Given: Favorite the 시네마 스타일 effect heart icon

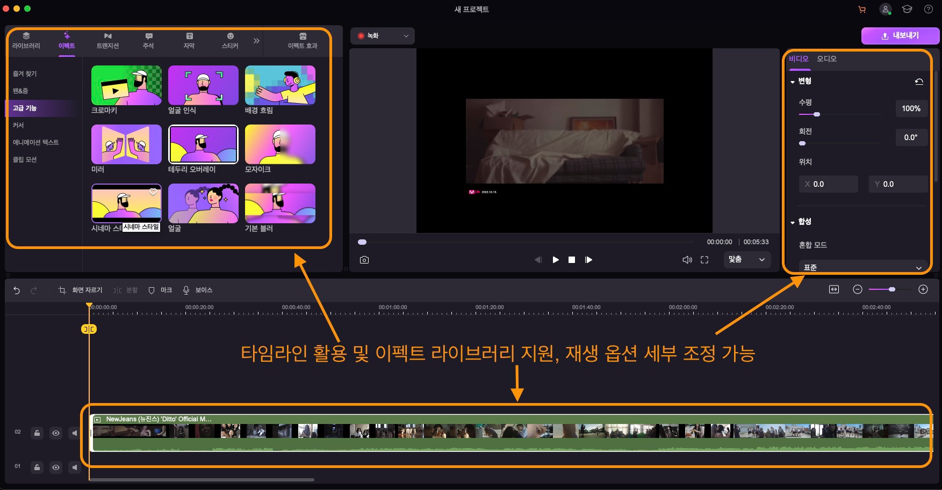Looking at the screenshot, I should 153,192.
